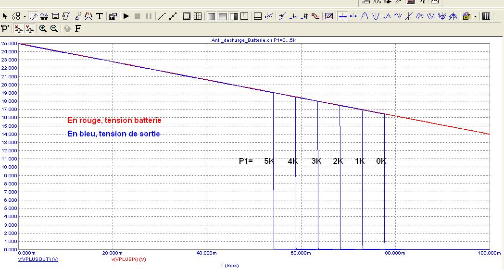This screenshot has height=270, width=504.
Task: Expand the yellow box icon dropdown arrow
Action: click(476, 16)
